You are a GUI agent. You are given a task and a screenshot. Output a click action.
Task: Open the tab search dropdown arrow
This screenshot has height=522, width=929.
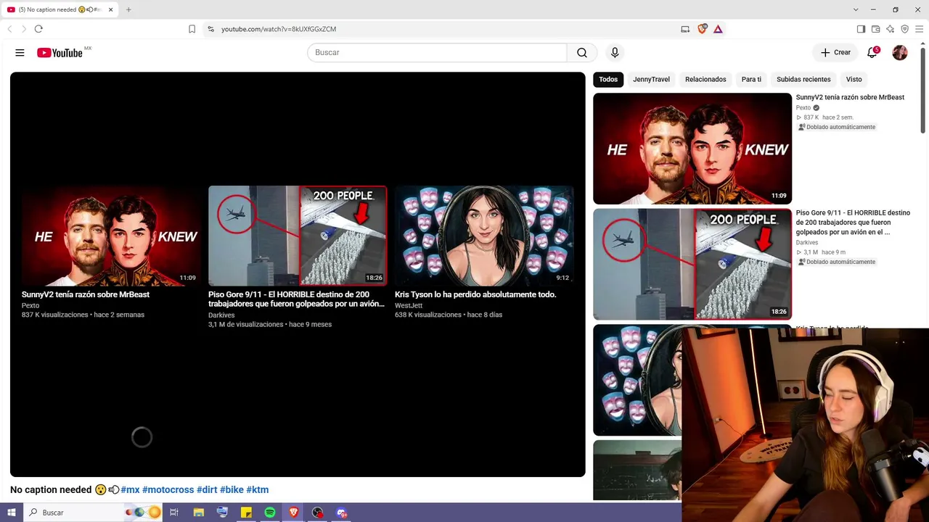point(856,9)
